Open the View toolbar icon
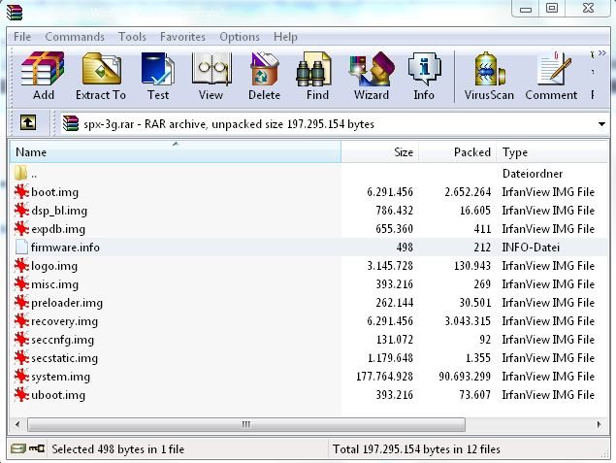The image size is (616, 463). (211, 69)
